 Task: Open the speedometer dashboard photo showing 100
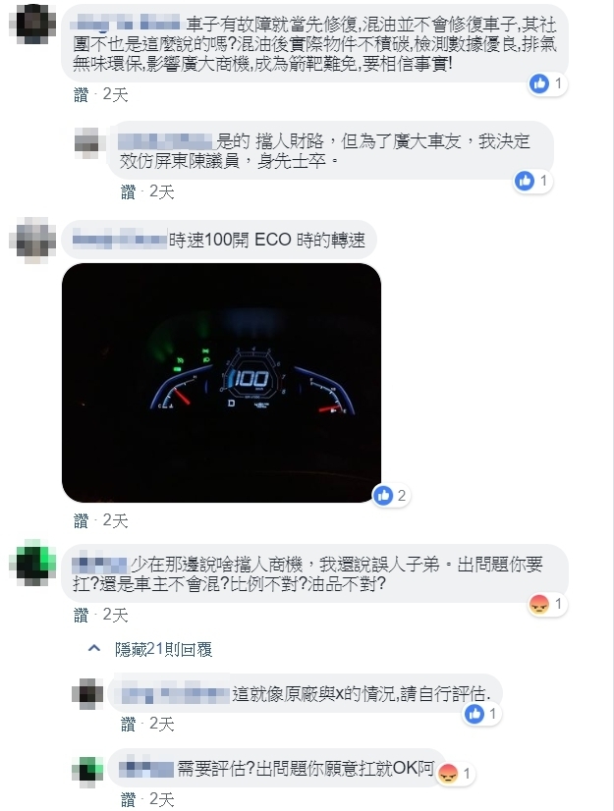[x=221, y=383]
